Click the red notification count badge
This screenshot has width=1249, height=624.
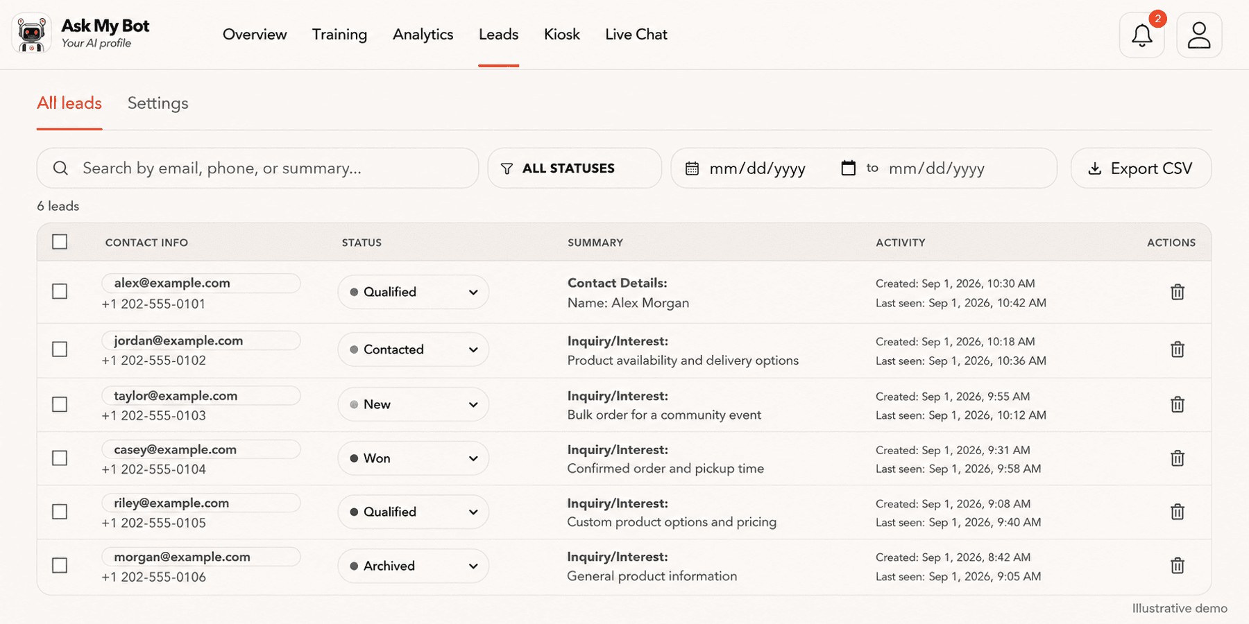click(x=1157, y=19)
